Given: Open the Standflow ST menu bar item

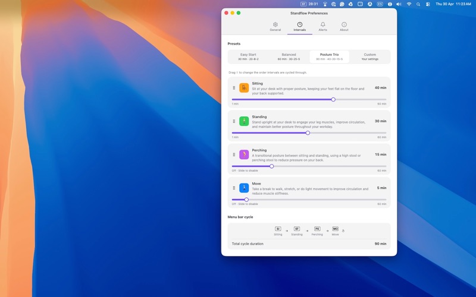Looking at the screenshot, I should point(303,4).
